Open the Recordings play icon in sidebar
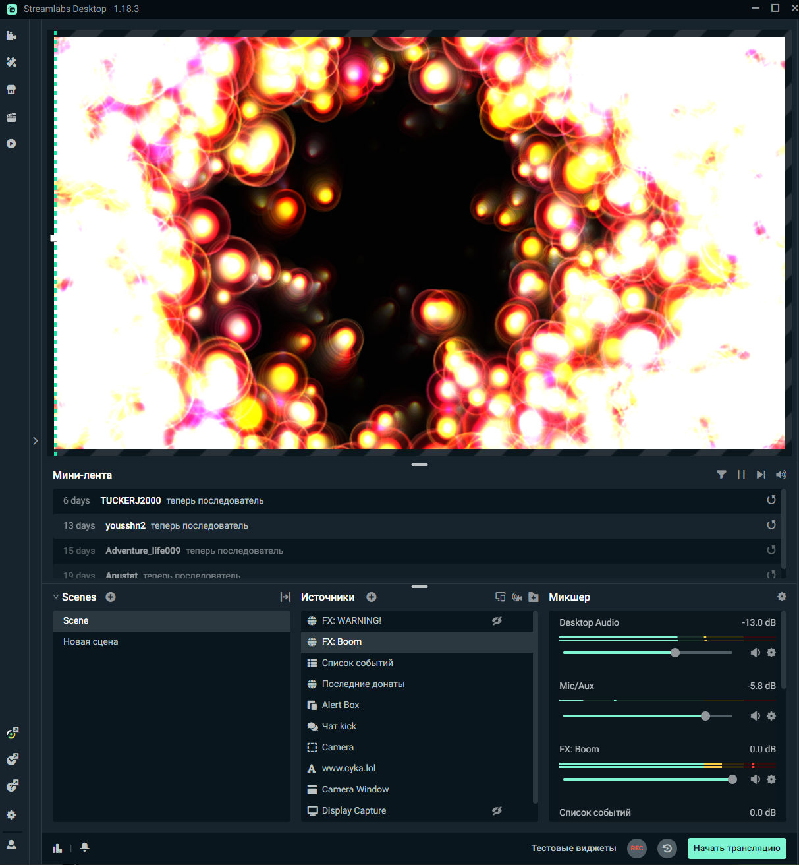 (x=11, y=144)
